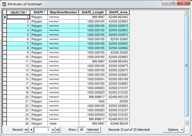Click the scrollbar down arrow
Screen dimensions: 192x136
[187, 123]
